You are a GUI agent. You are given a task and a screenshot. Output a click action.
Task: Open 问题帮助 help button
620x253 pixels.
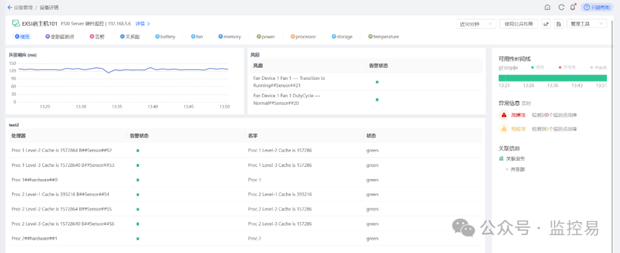coord(598,7)
